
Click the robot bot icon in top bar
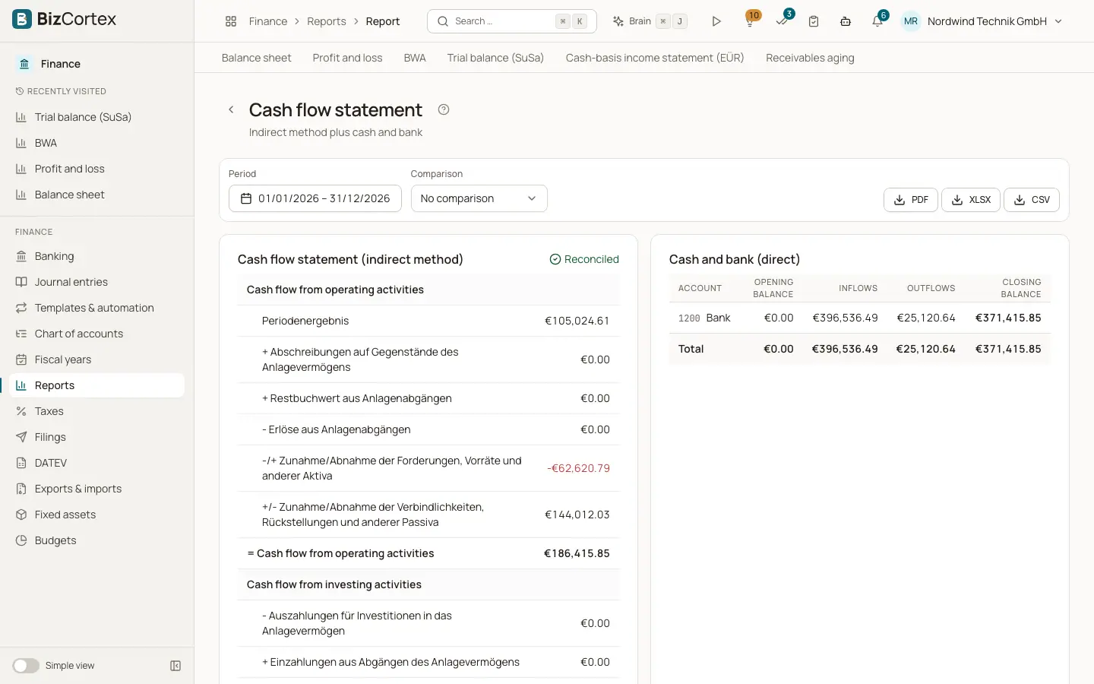(x=846, y=21)
